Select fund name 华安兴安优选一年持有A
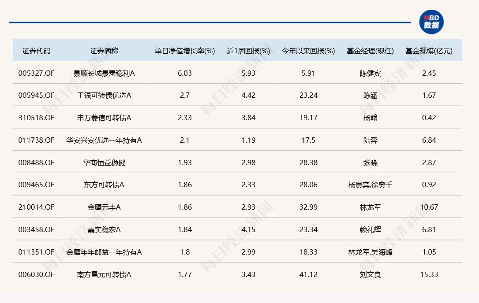This screenshot has width=479, height=303. (x=104, y=140)
